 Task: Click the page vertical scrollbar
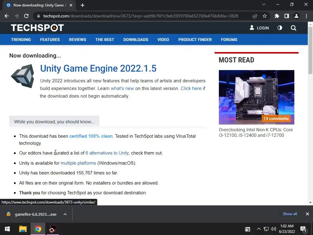pos(310,50)
